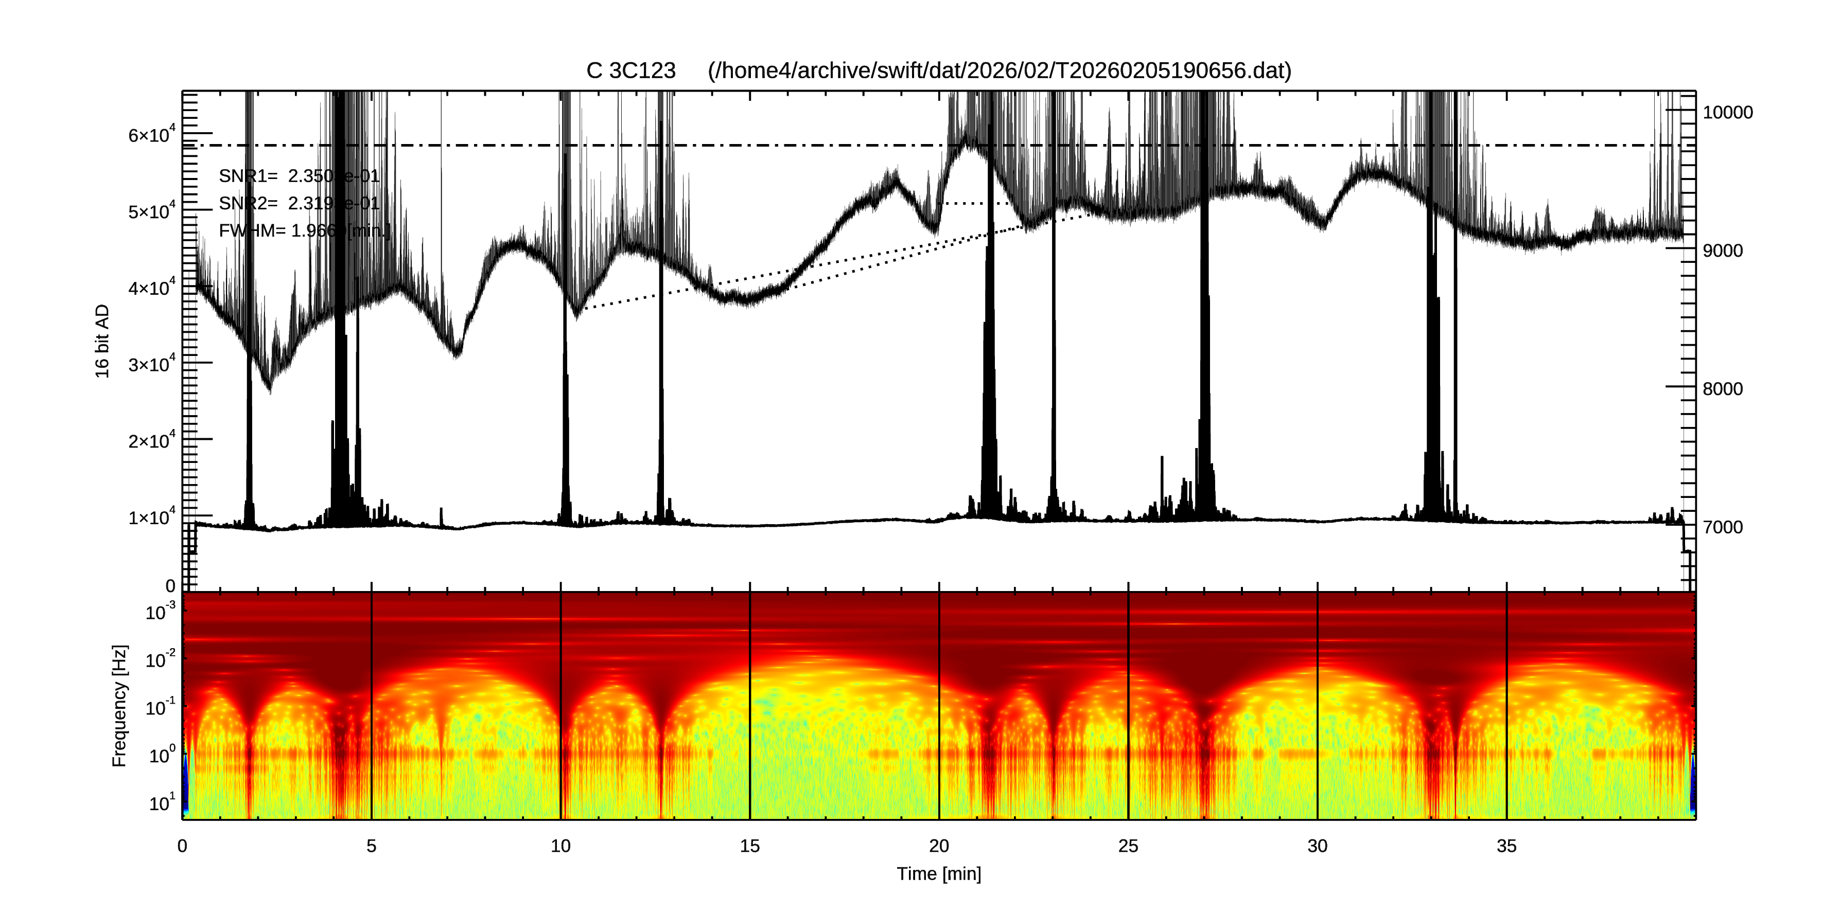Click the 'Frequency [Hz]' axis label
The height and width of the screenshot is (911, 1823).
point(119,705)
